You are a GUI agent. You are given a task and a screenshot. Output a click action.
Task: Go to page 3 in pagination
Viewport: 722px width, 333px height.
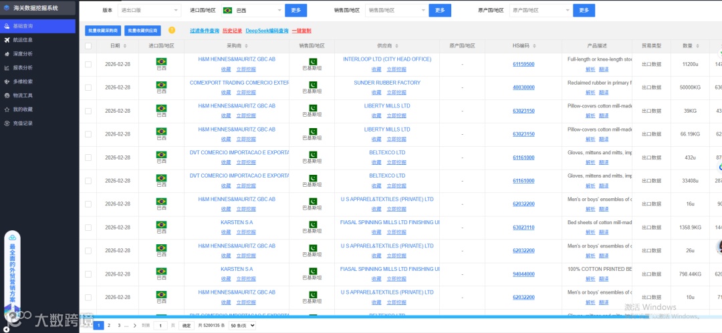[x=119, y=326]
